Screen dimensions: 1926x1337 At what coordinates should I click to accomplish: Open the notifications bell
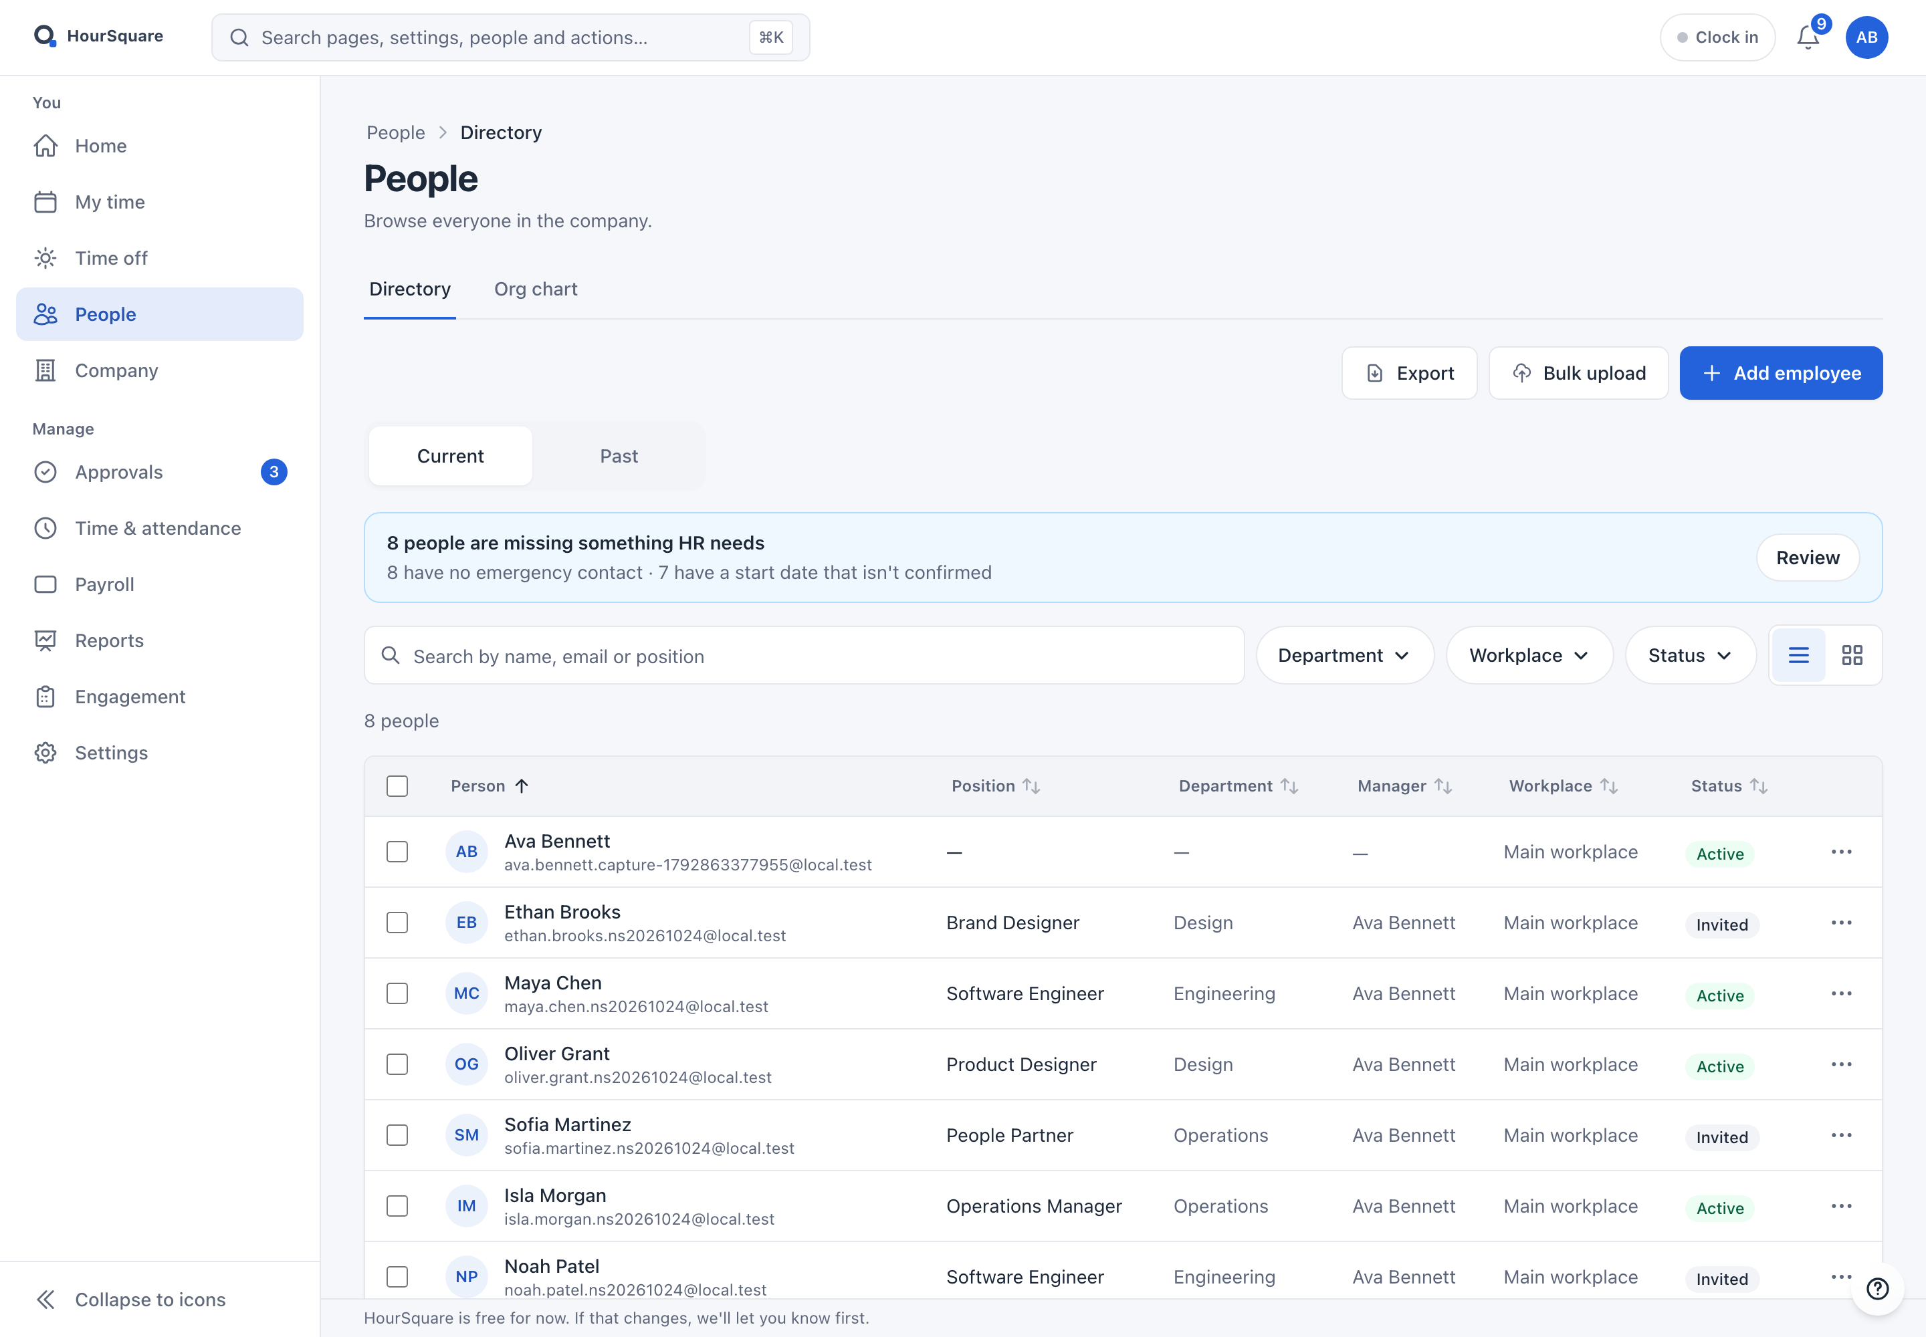point(1808,37)
